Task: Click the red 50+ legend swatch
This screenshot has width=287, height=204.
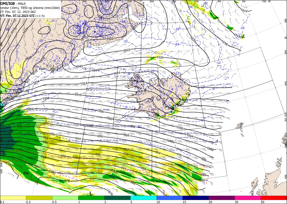Action: click(274, 198)
